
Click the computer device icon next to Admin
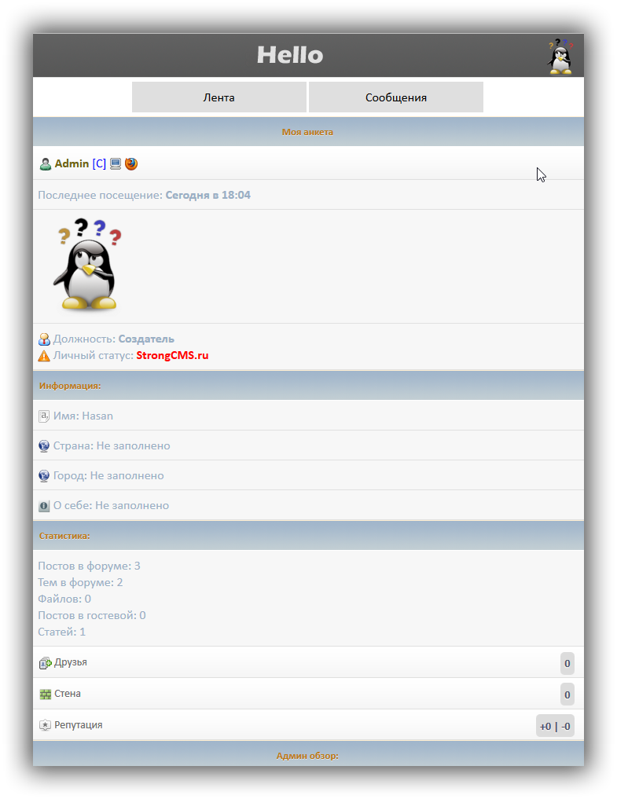click(x=116, y=164)
